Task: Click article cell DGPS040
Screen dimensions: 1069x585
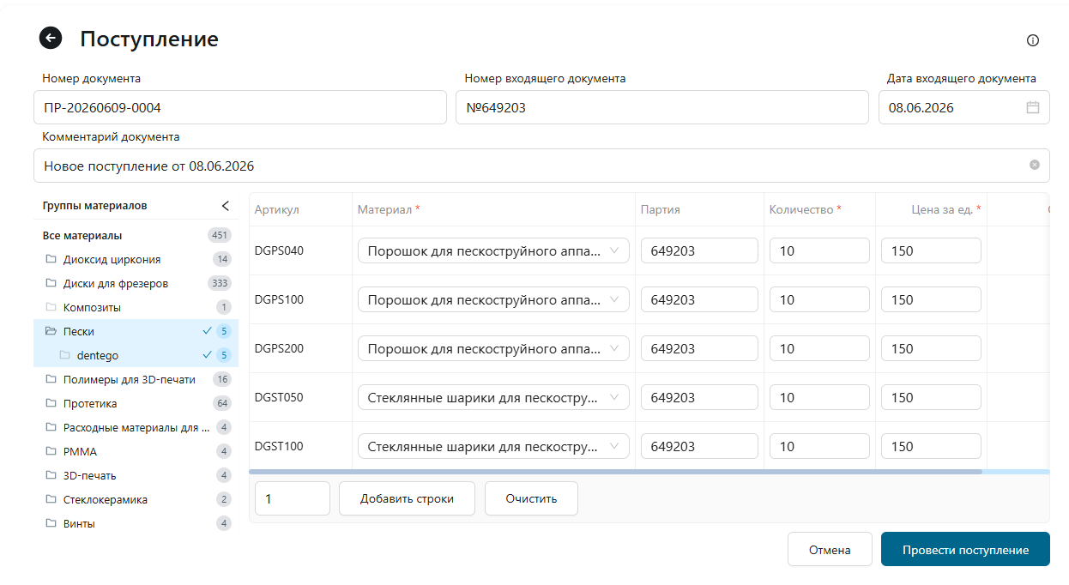Action: coord(279,250)
